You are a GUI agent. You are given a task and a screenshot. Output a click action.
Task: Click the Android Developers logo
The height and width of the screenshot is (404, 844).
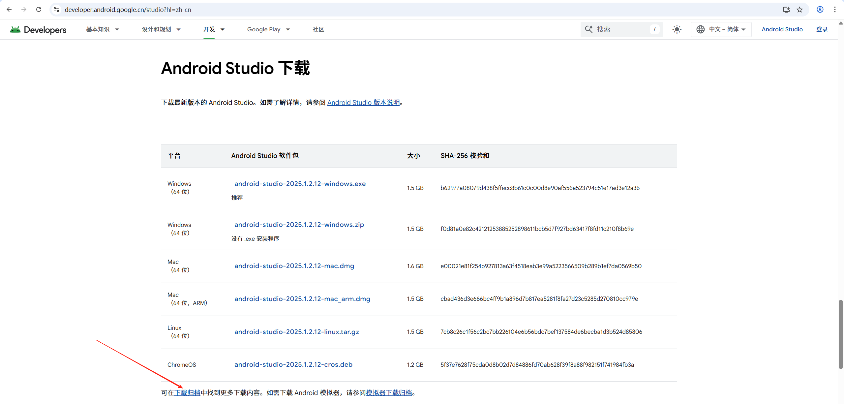[38, 29]
